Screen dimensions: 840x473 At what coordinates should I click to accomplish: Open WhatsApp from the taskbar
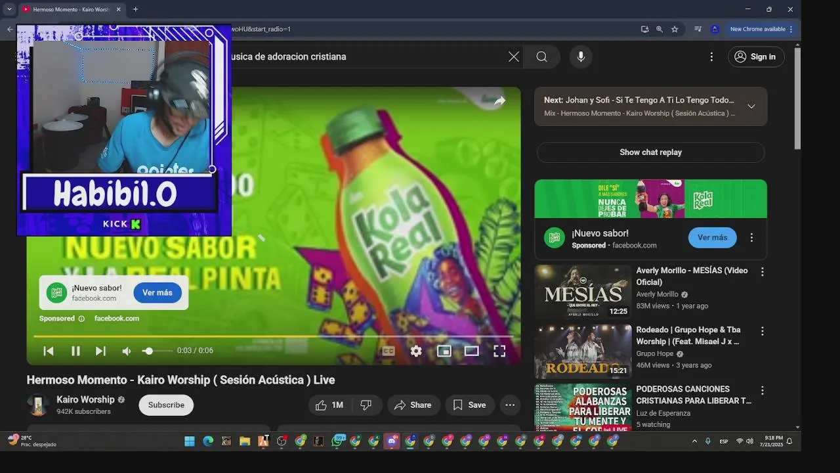pos(337,441)
